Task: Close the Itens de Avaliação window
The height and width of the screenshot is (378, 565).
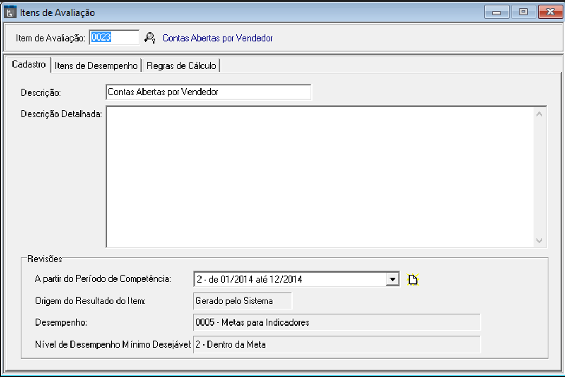Action: click(550, 12)
